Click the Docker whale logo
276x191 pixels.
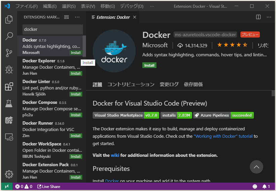point(114,51)
